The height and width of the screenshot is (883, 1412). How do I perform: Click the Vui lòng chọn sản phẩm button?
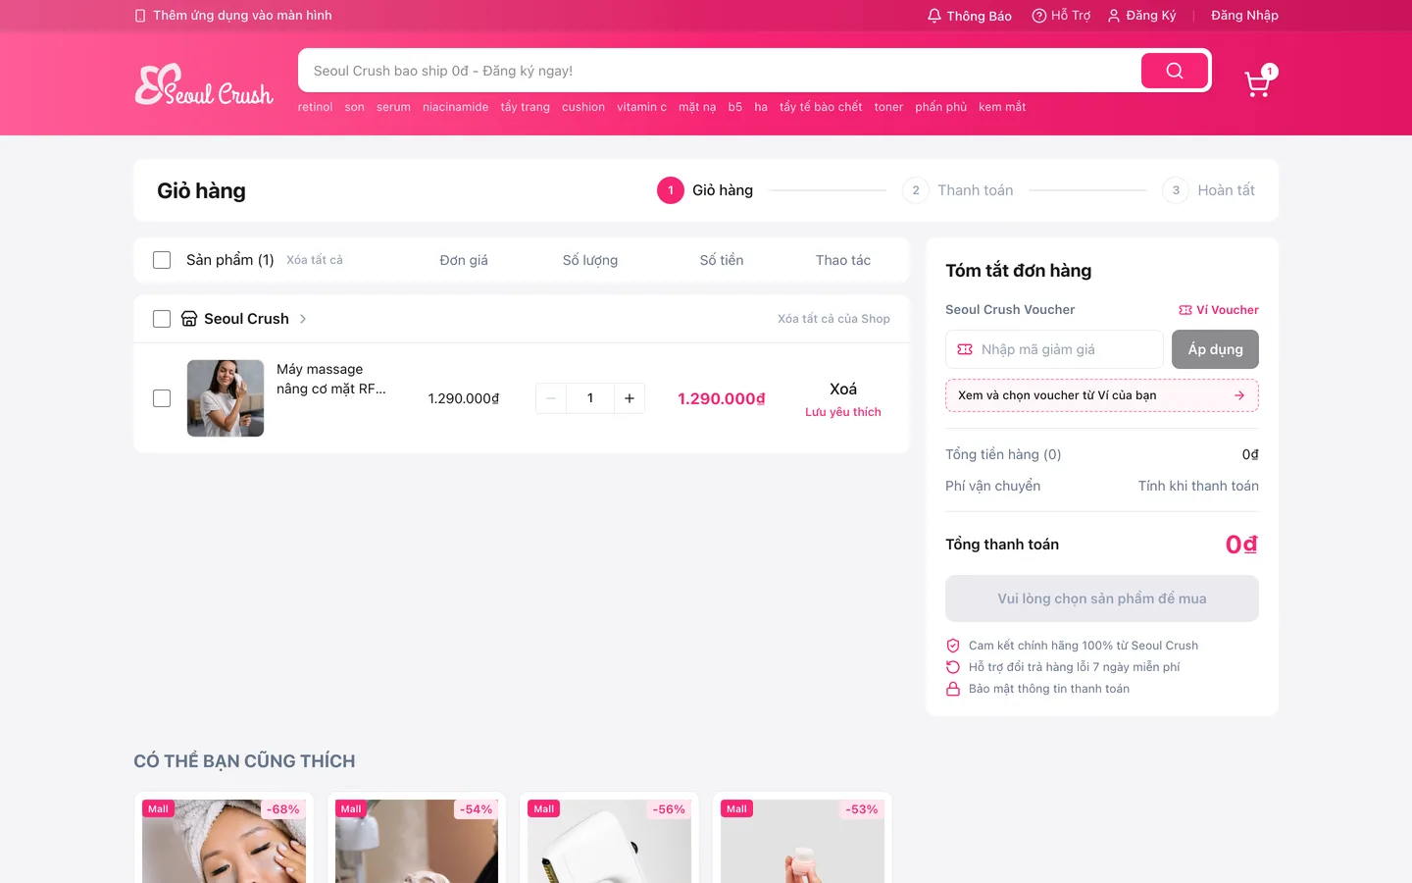tap(1102, 598)
